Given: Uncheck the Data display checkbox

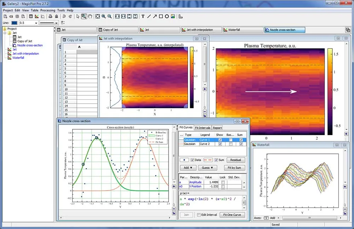Looking at the screenshot, I should click(x=192, y=160).
